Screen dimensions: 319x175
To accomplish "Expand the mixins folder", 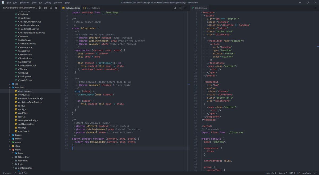I will pyautogui.click(x=30, y=139).
